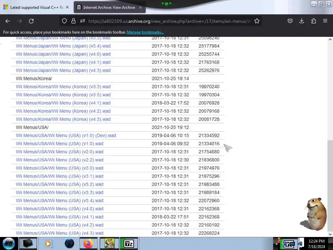
Task: Select the Wii Menus/Korea/ folder row text
Action: [34, 79]
